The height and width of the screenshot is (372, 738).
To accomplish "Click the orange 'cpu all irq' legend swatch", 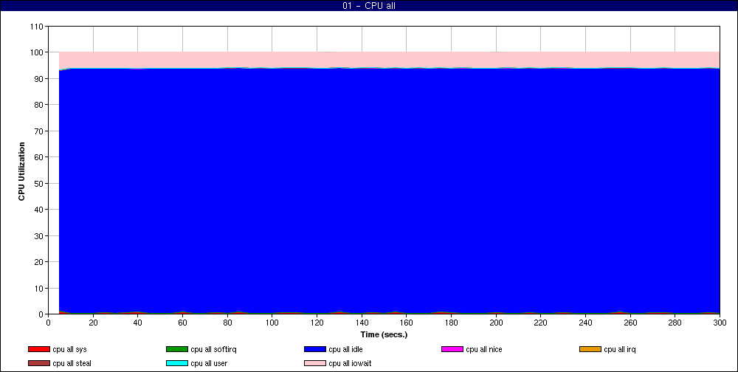I will 590,349.
